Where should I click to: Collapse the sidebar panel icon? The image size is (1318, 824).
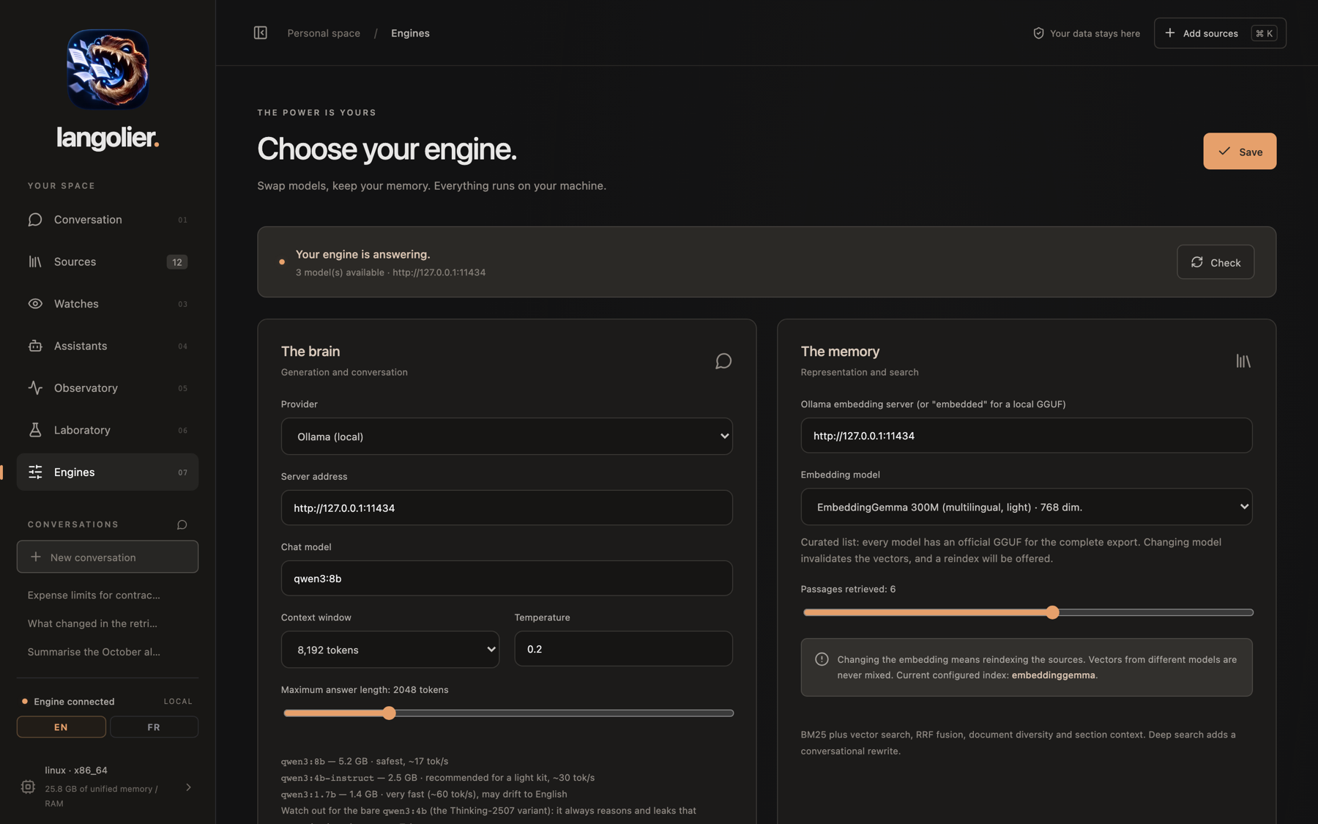[x=261, y=33]
